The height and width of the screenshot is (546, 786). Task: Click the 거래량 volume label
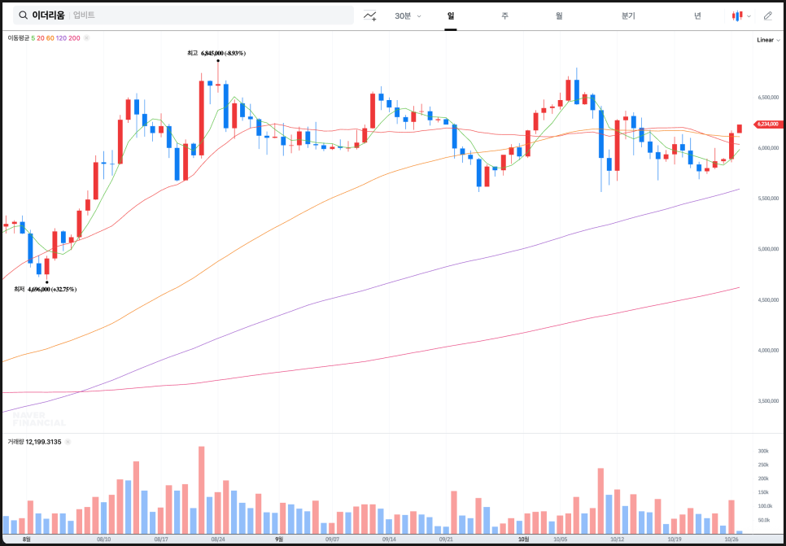tap(15, 442)
